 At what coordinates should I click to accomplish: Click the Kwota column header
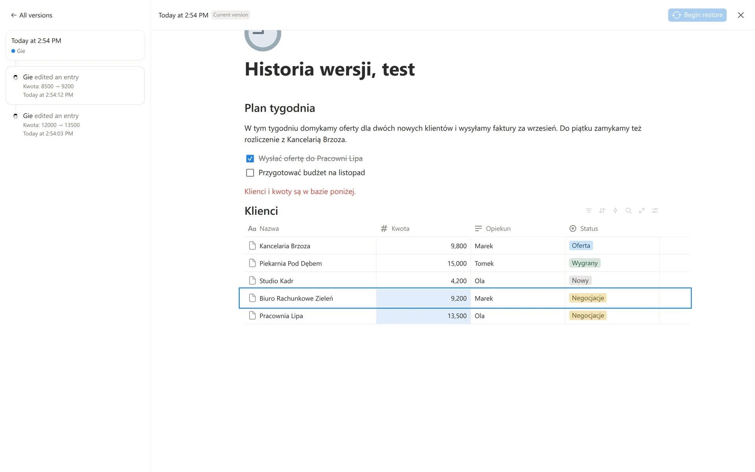424,229
